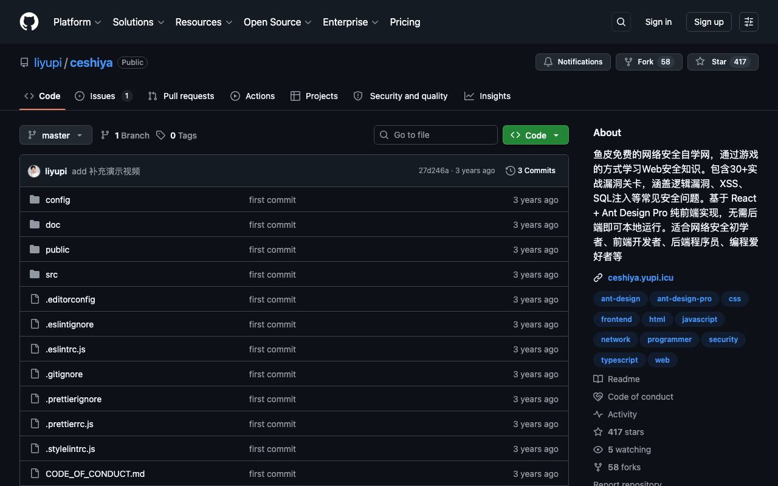The width and height of the screenshot is (778, 486).
Task: Click liyupi's avatar in latest commit row
Action: coord(34,171)
